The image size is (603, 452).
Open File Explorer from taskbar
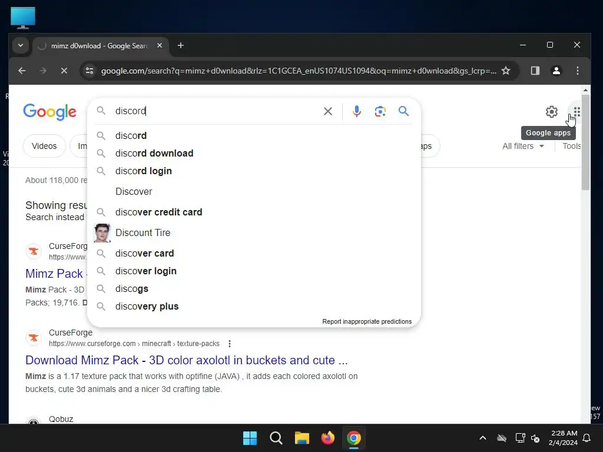point(302,438)
